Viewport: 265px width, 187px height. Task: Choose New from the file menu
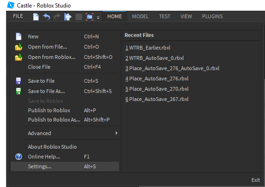coord(65,36)
